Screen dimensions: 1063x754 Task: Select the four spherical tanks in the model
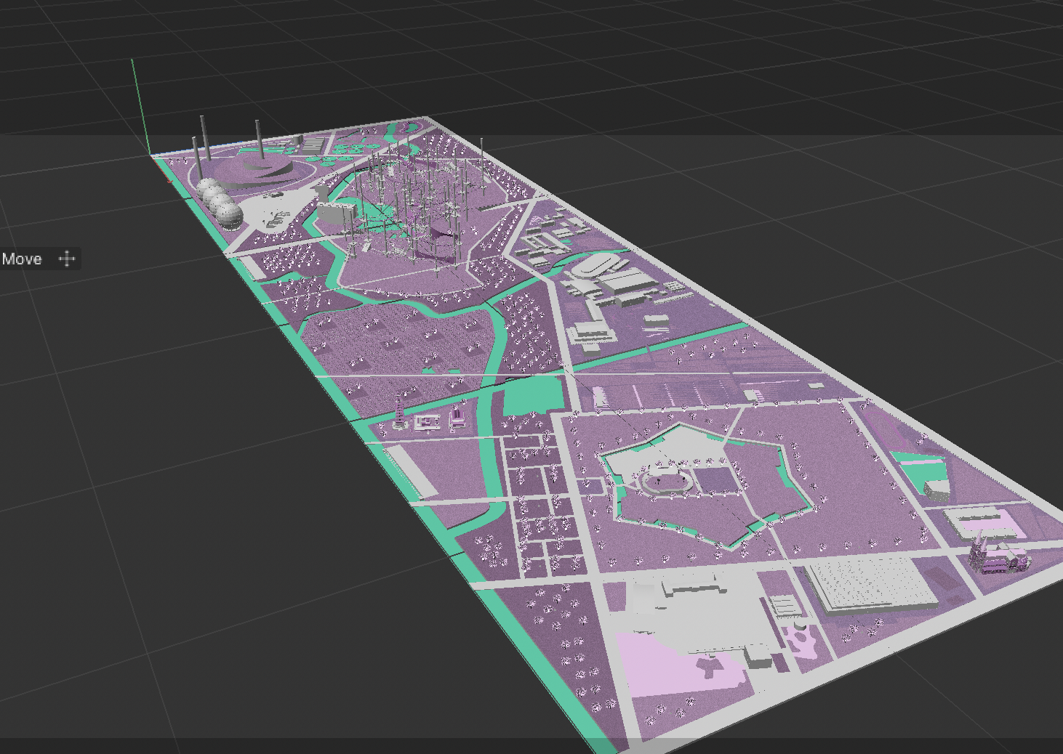point(220,203)
